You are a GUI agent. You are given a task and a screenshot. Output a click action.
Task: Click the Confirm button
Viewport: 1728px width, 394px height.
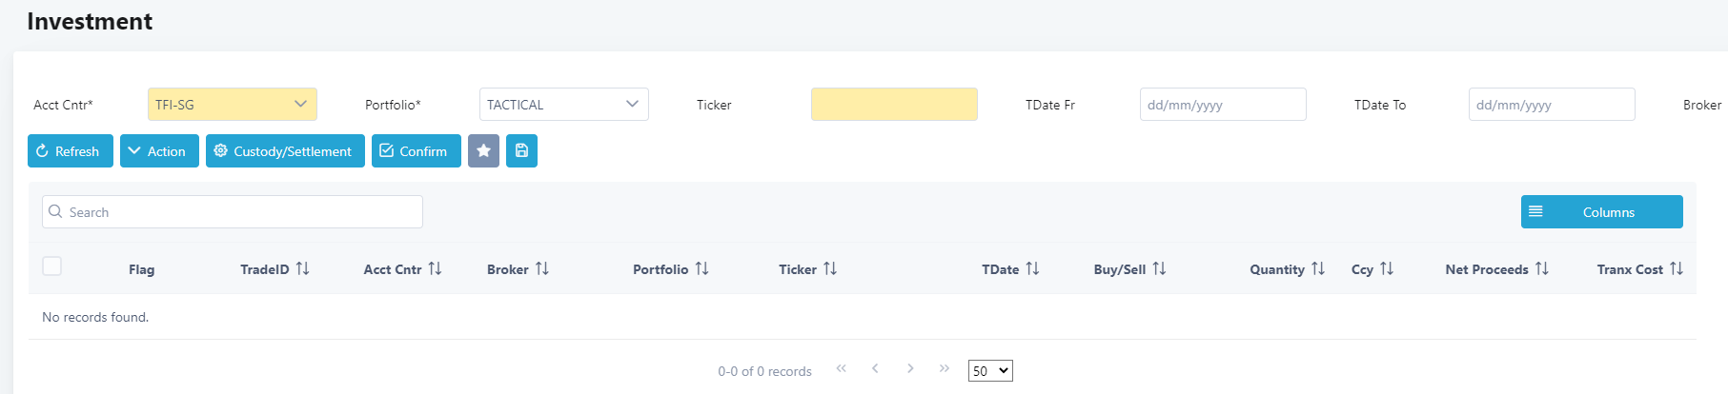click(x=417, y=150)
